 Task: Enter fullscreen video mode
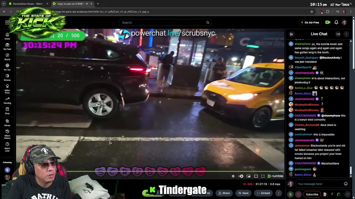tap(263, 176)
